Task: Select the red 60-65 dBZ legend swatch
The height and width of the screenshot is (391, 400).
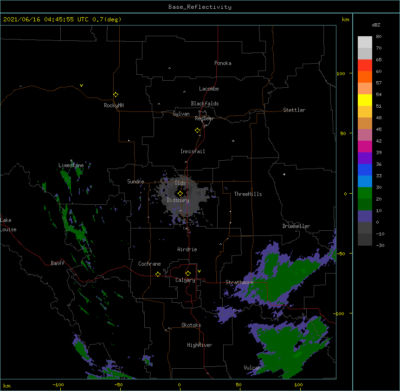Action: pos(365,65)
